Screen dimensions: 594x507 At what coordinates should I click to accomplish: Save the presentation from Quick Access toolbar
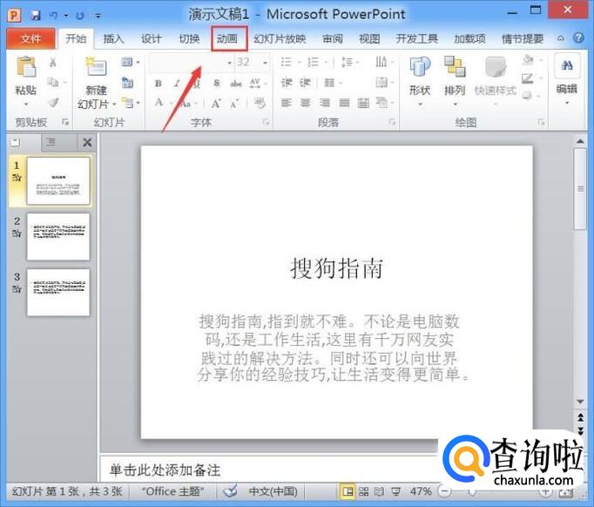36,15
